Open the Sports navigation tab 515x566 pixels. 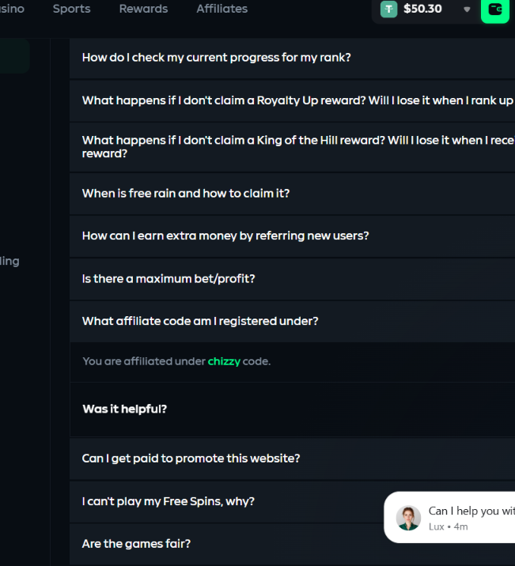pyautogui.click(x=71, y=9)
